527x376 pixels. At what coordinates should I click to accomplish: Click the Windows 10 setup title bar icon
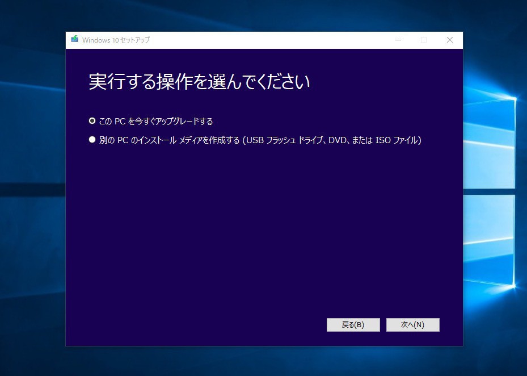tap(75, 39)
